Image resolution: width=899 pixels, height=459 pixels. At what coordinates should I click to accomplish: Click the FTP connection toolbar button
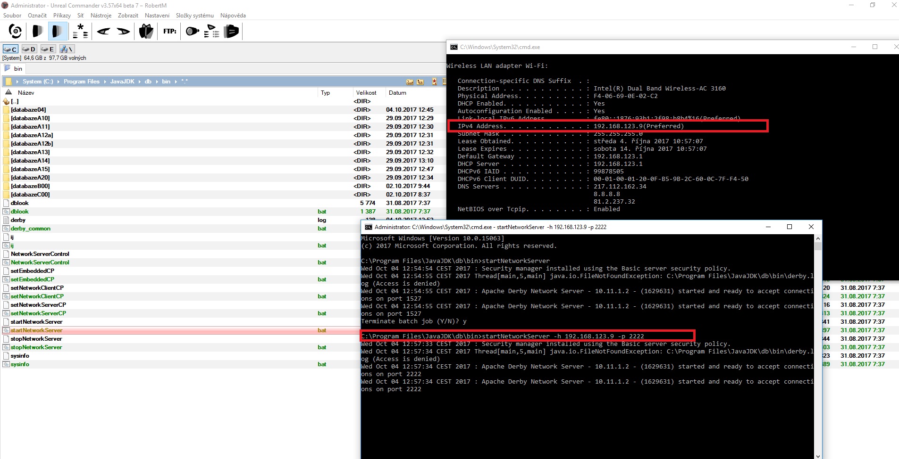[169, 32]
